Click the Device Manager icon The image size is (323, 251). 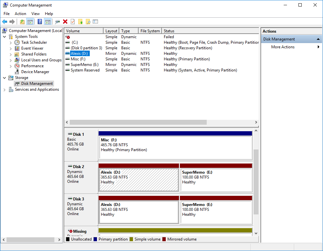[17, 72]
